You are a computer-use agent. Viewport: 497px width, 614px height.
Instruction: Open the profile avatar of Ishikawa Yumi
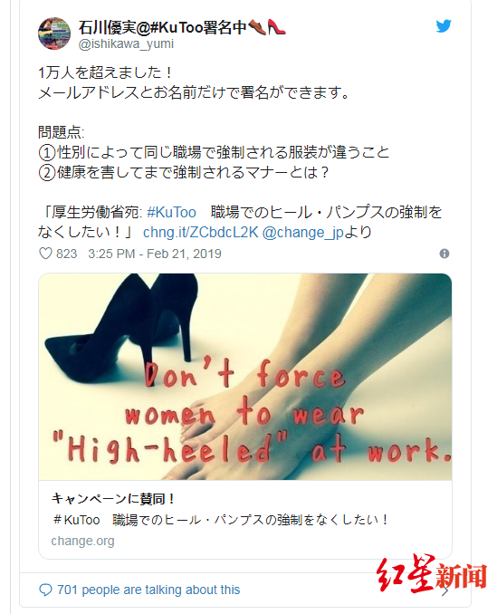[54, 34]
